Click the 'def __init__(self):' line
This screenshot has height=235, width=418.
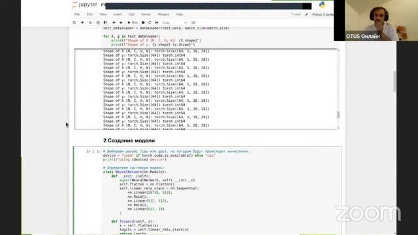pos(131,176)
